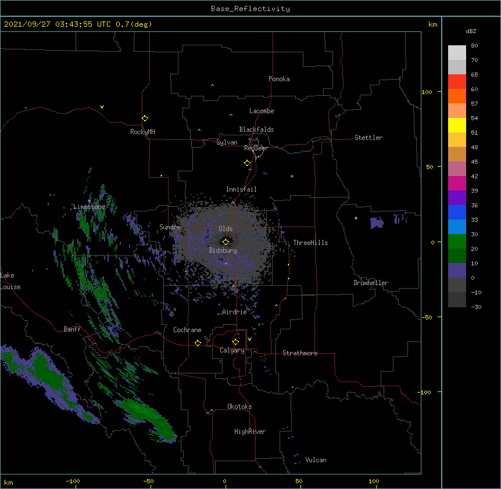Click the purple echo patch east of Drumheller boundary
The width and height of the screenshot is (501, 489).
tap(377, 222)
